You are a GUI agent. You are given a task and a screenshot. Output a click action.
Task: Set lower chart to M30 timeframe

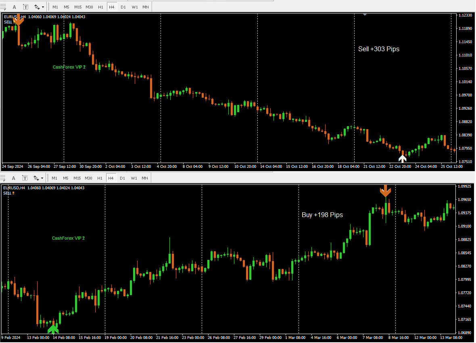[x=88, y=178]
